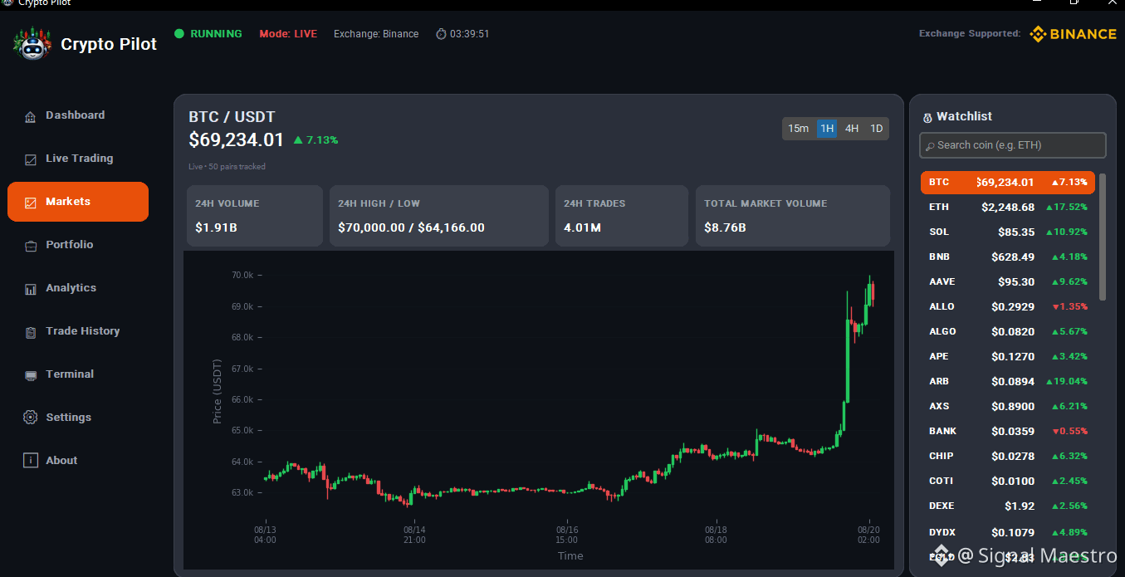Click the Settings gear icon
The height and width of the screenshot is (577, 1125).
click(31, 418)
